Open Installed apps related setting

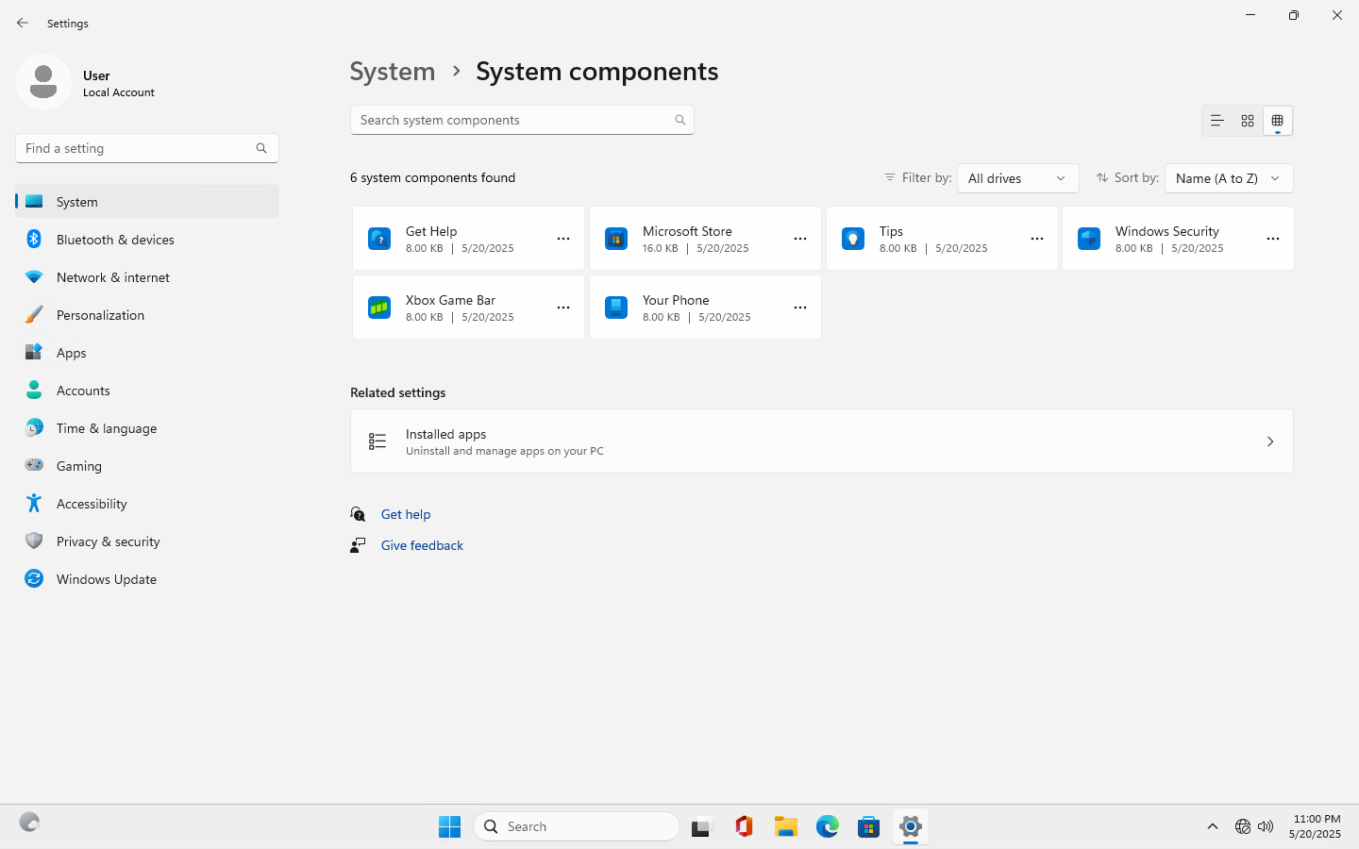(822, 441)
